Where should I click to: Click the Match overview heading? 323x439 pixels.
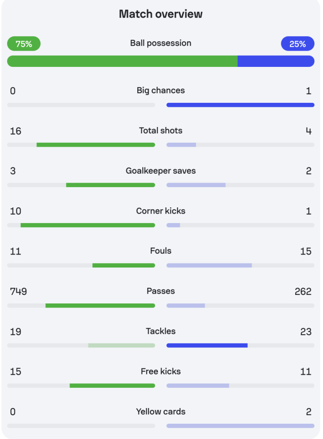[161, 14]
